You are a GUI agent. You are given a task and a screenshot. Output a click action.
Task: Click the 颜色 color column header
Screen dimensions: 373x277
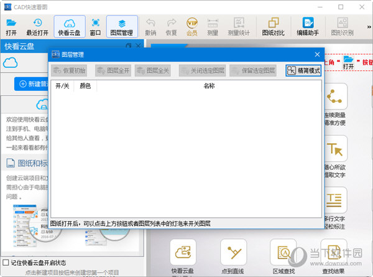[85, 86]
